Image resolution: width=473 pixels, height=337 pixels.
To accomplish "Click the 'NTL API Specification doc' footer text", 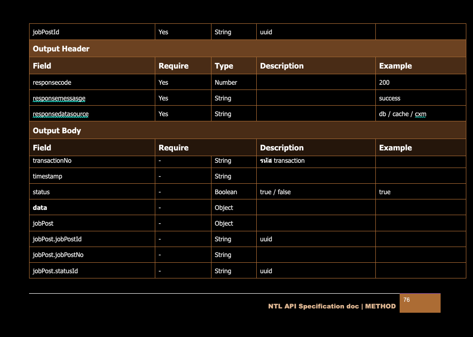I will [x=313, y=306].
